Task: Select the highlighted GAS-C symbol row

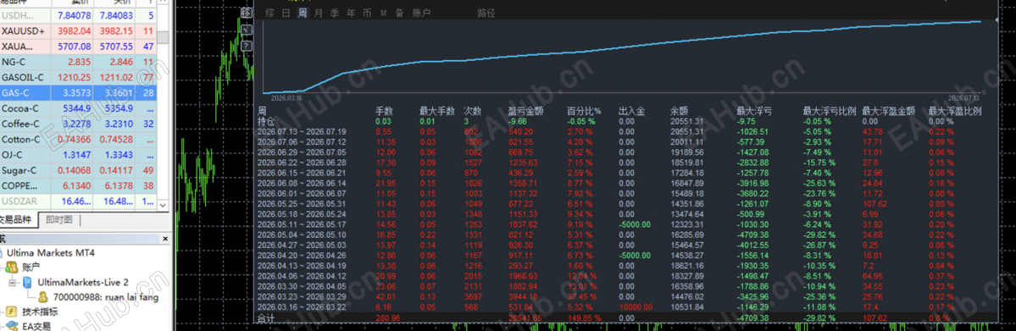Action: pos(79,93)
